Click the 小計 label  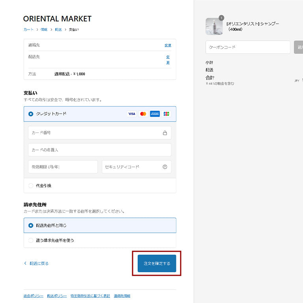[209, 63]
